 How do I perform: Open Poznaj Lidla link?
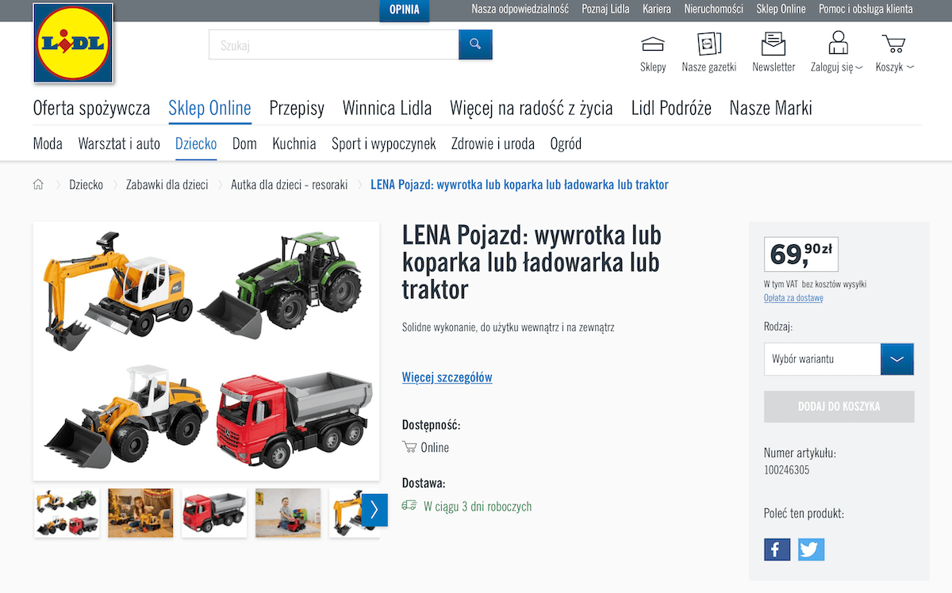click(605, 10)
